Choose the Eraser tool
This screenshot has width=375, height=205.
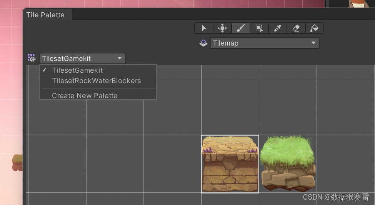(x=296, y=28)
